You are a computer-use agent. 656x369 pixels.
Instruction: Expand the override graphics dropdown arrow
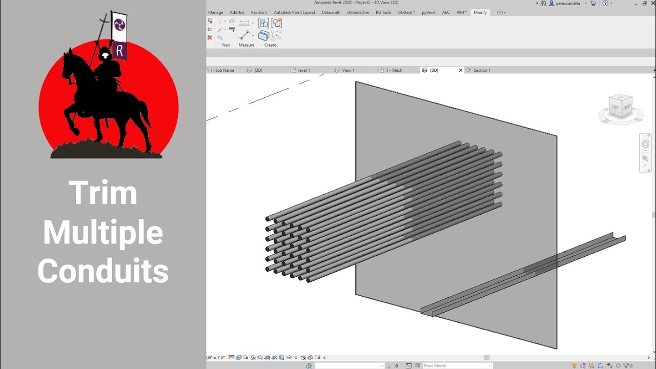[x=225, y=29]
